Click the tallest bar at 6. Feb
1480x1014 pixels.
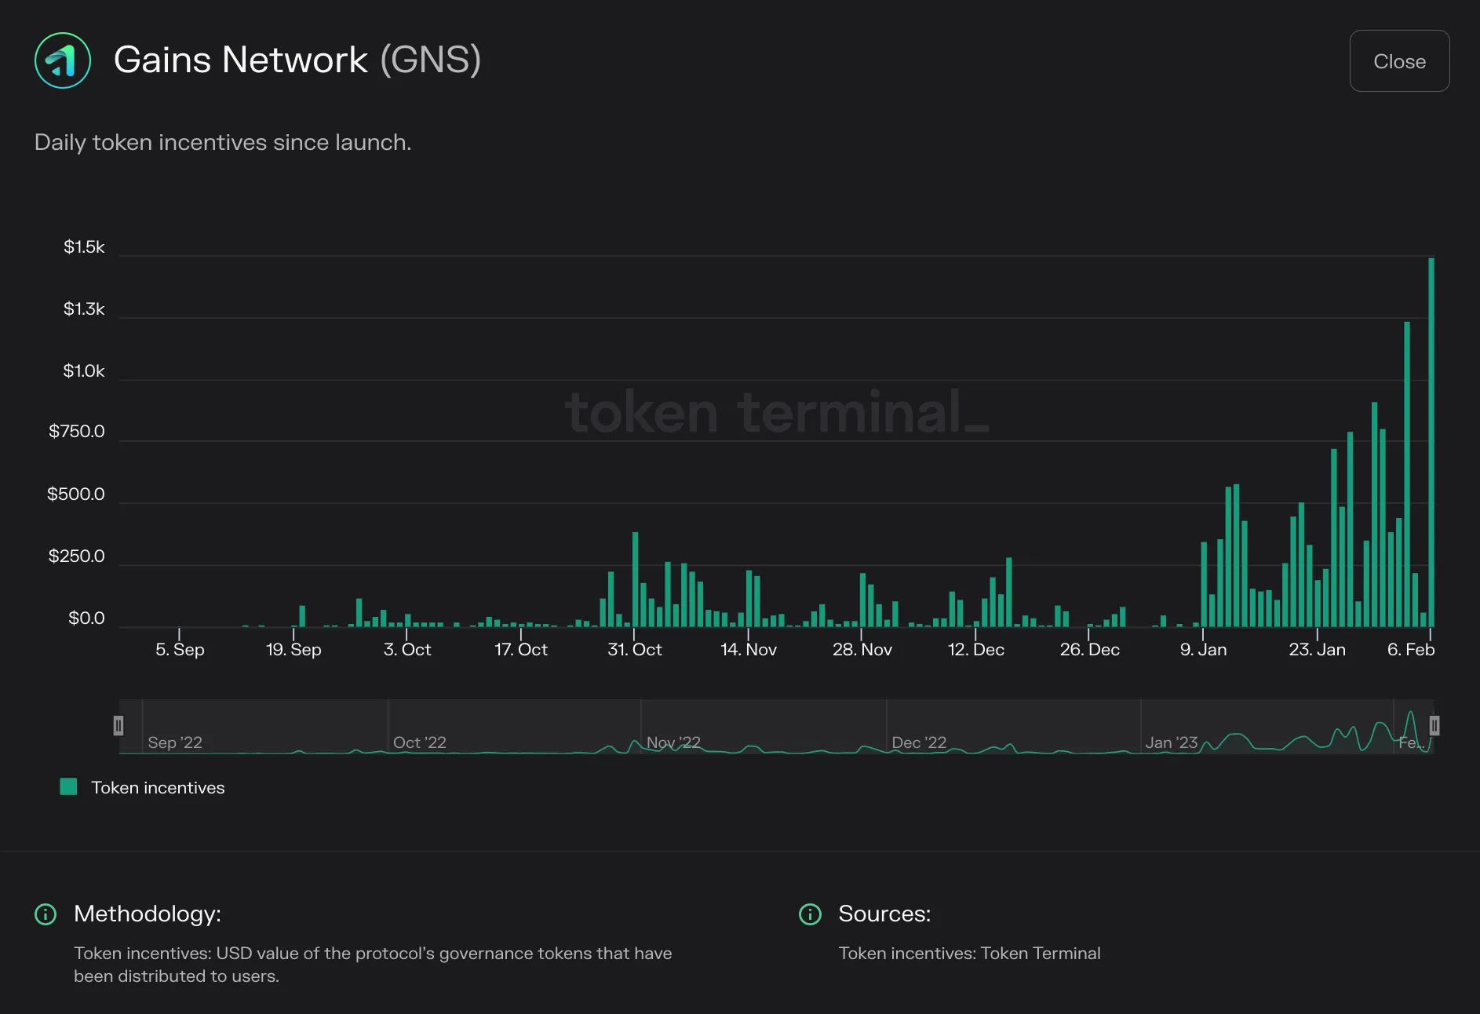[x=1431, y=442]
